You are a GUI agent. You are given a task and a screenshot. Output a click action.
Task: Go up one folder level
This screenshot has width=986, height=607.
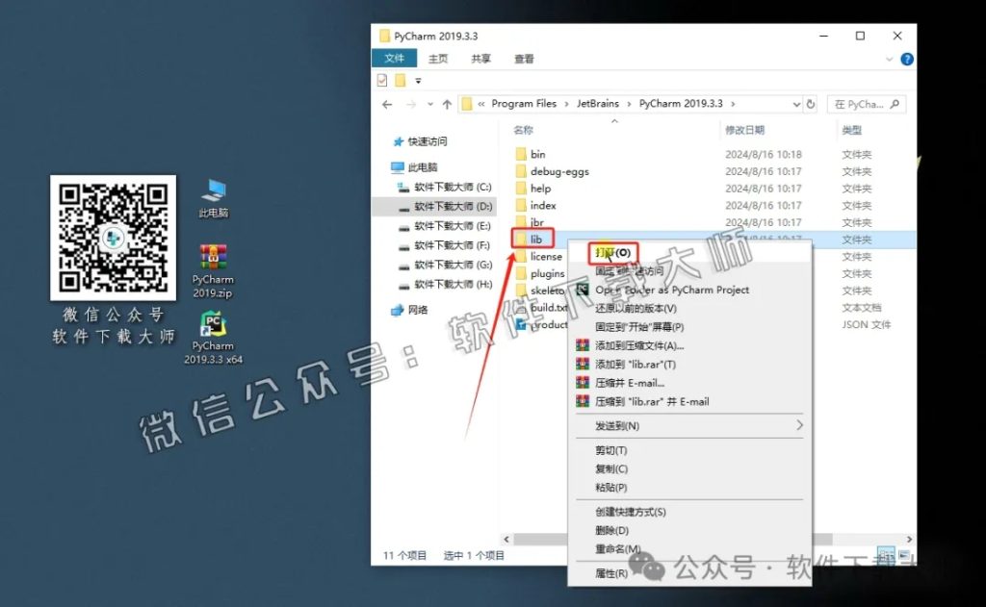tap(446, 103)
